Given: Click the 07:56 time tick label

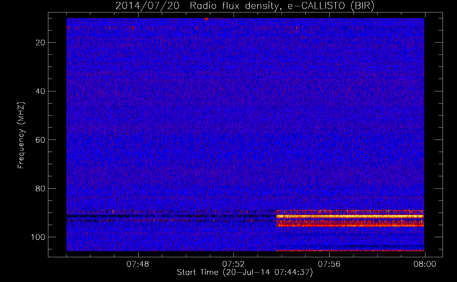Looking at the screenshot, I should tap(329, 264).
